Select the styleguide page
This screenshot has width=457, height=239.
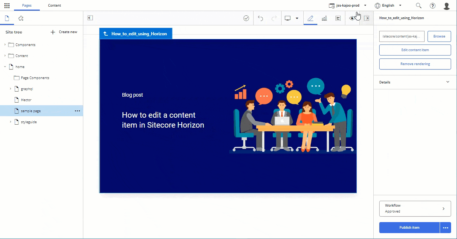(x=29, y=122)
